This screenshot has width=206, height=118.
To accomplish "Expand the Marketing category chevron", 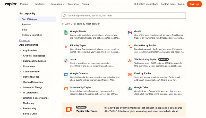I will 21,103.
